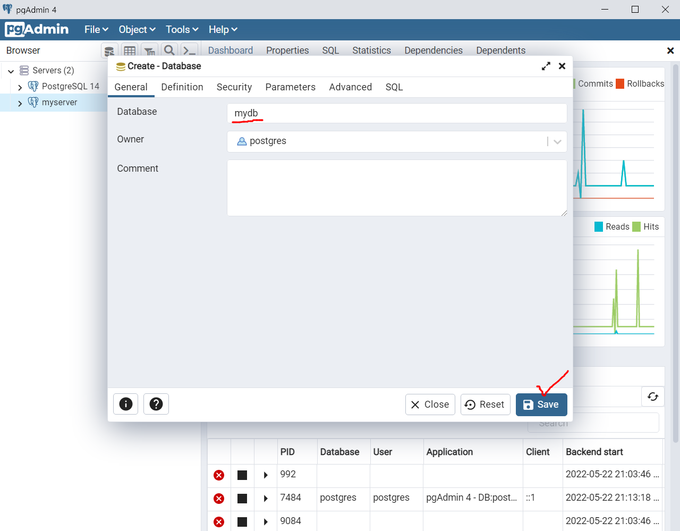Image resolution: width=680 pixels, height=531 pixels.
Task: Switch to the Dashboard tab
Action: (231, 50)
